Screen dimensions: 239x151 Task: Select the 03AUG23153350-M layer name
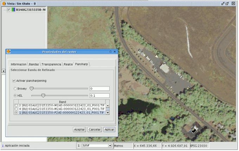pos(31,10)
